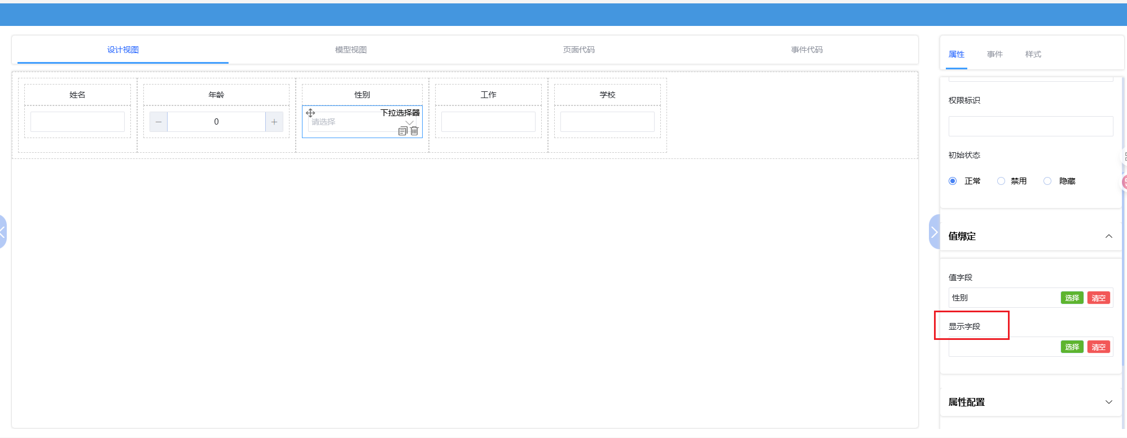Screen dimensions: 1127x438
Task: Click the plus button on the 年龄 stepper
Action: coord(274,122)
